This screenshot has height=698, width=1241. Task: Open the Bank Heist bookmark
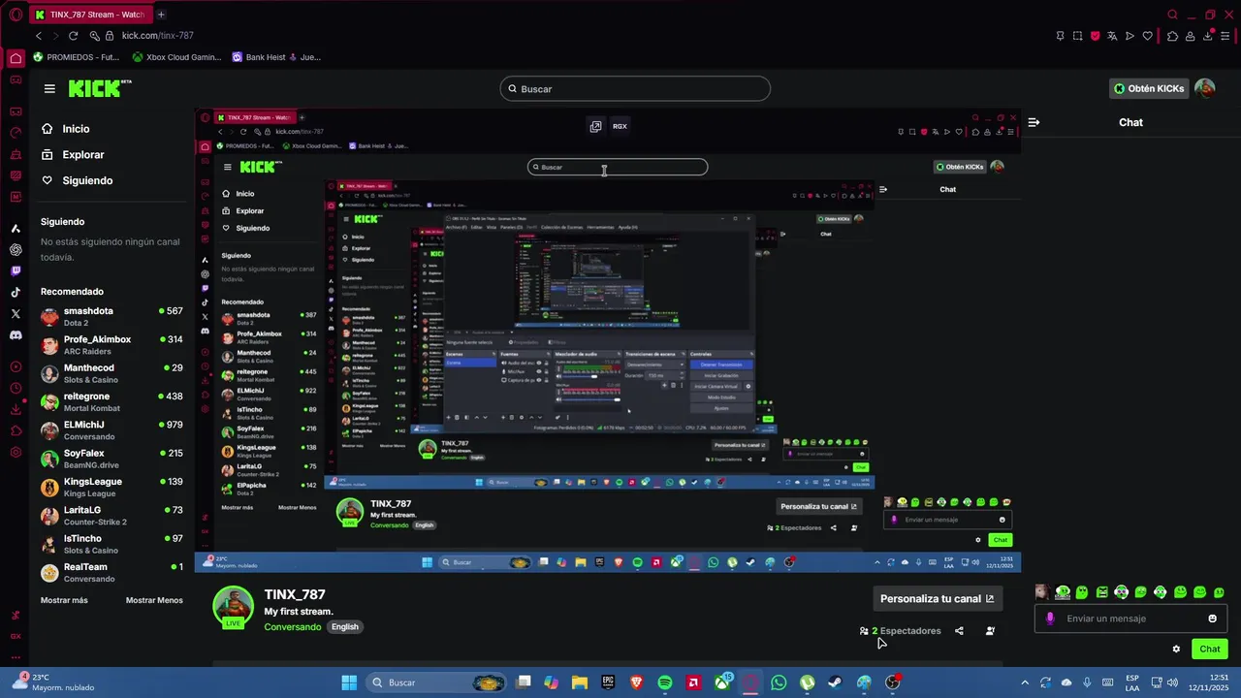point(276,57)
